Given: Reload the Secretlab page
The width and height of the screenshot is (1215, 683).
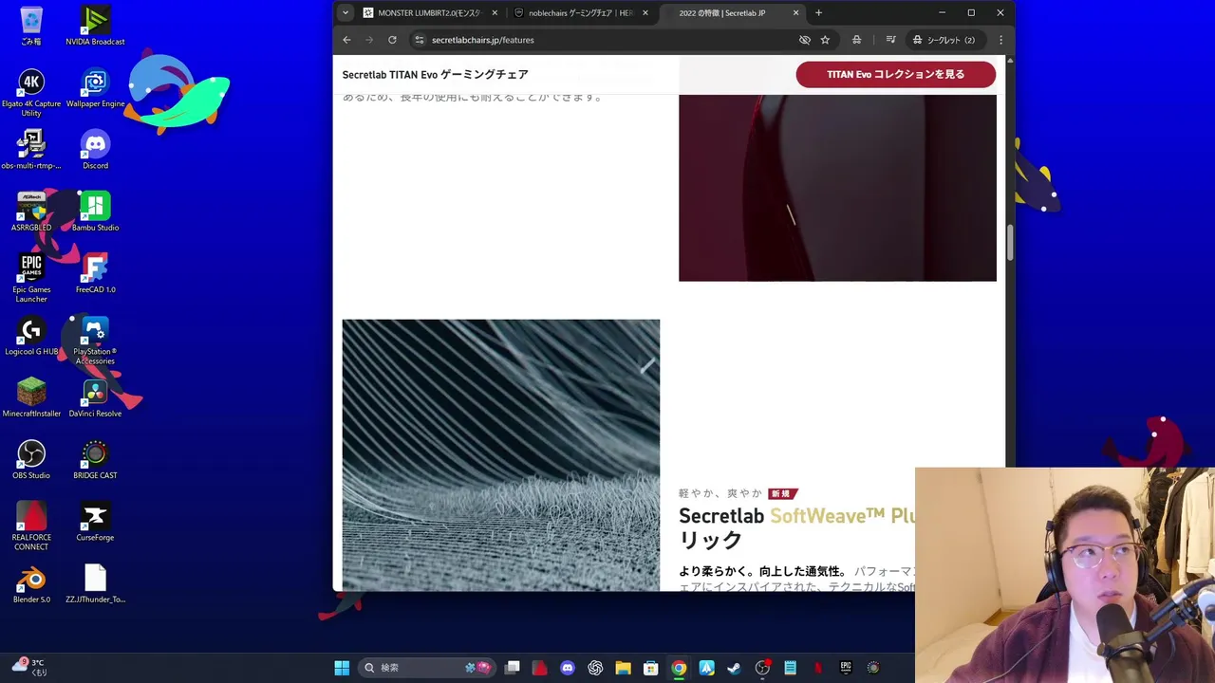Looking at the screenshot, I should [x=392, y=40].
